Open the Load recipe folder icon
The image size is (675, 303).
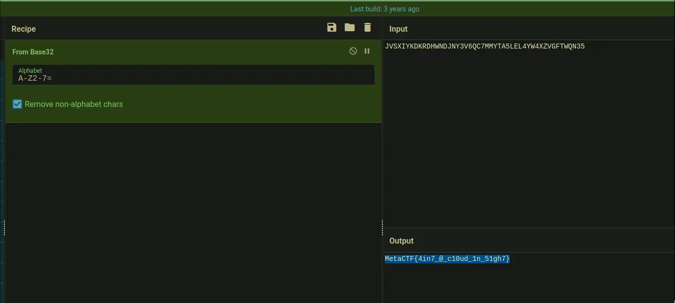point(350,28)
